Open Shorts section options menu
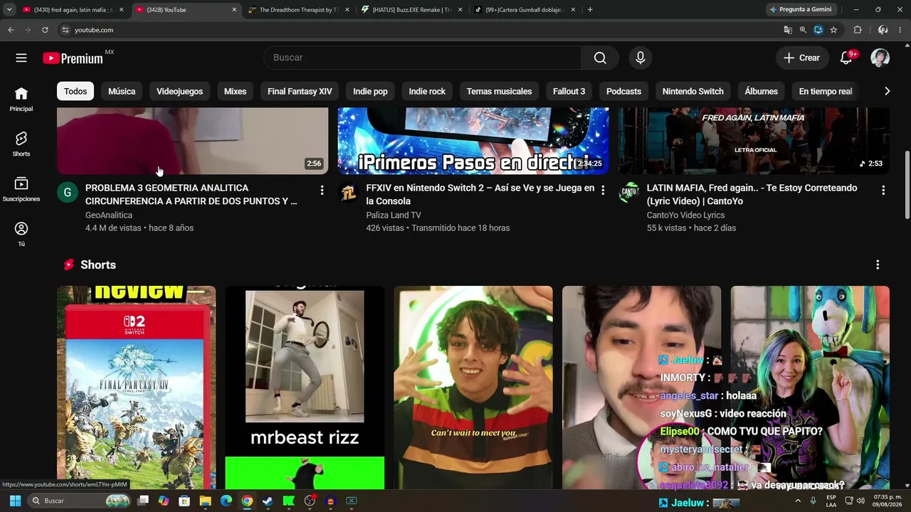 pyautogui.click(x=878, y=265)
